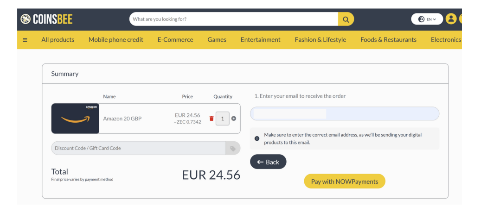The image size is (487, 213).
Task: Click the quantity box showing 1
Action: click(x=222, y=119)
